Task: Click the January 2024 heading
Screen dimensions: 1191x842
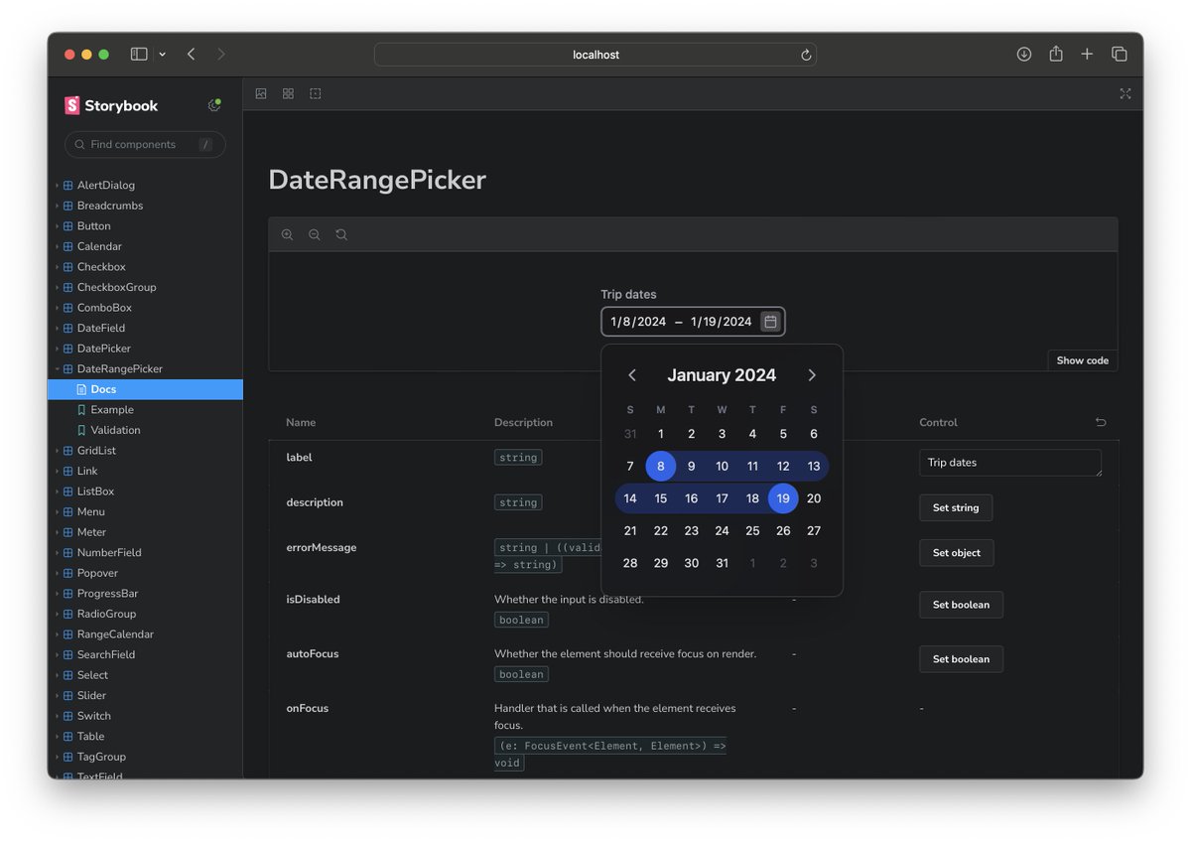Action: (x=722, y=375)
